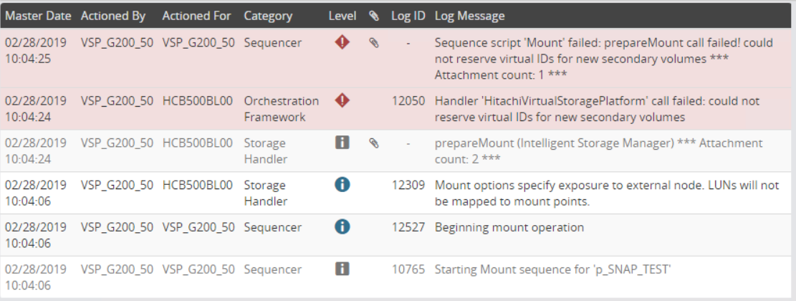The height and width of the screenshot is (301, 796).
Task: Click paperclip attachment column header icon
Action: tap(373, 15)
